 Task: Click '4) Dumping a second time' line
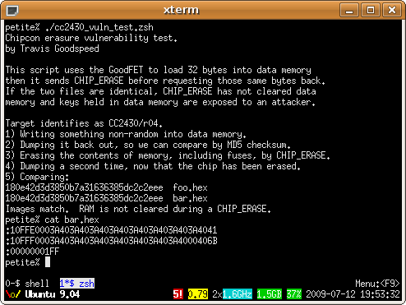153,166
